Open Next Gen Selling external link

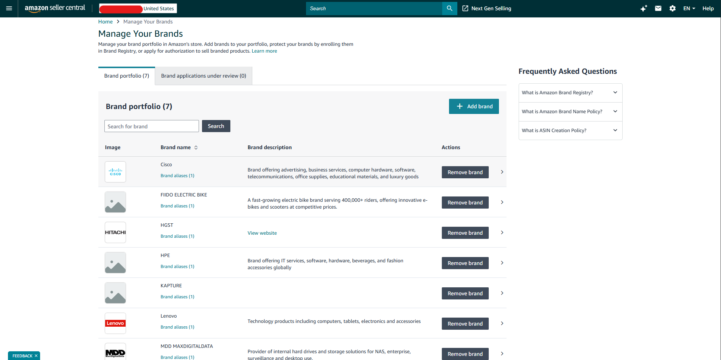[x=486, y=8]
